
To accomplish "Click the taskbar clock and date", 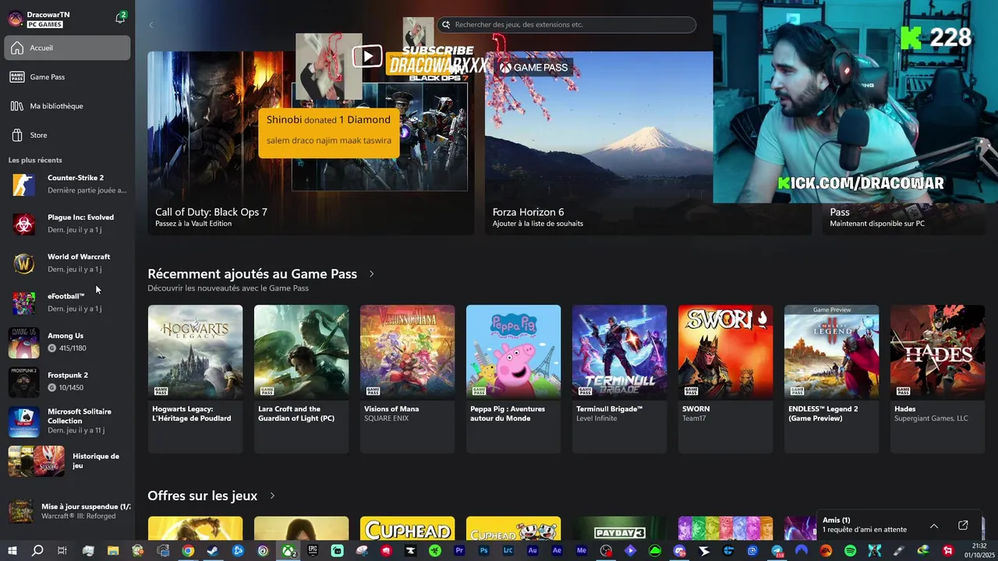I will click(980, 551).
